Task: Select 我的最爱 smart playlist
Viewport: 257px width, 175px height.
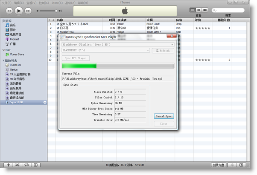Action: point(15,83)
